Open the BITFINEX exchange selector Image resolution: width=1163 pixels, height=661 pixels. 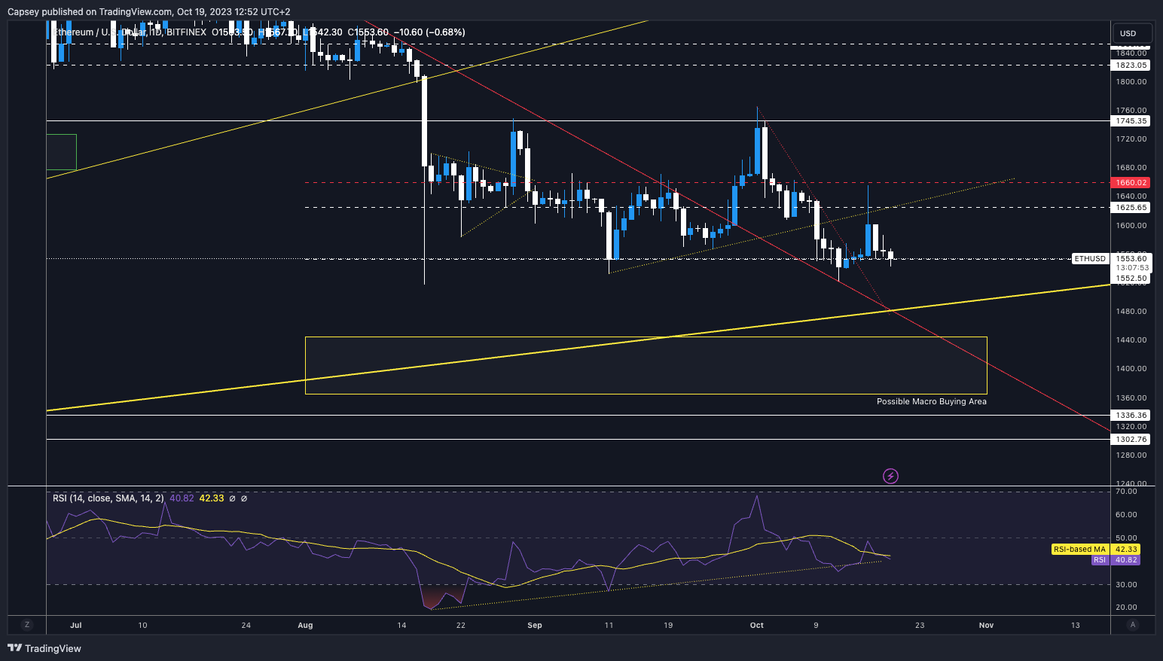[x=185, y=32]
